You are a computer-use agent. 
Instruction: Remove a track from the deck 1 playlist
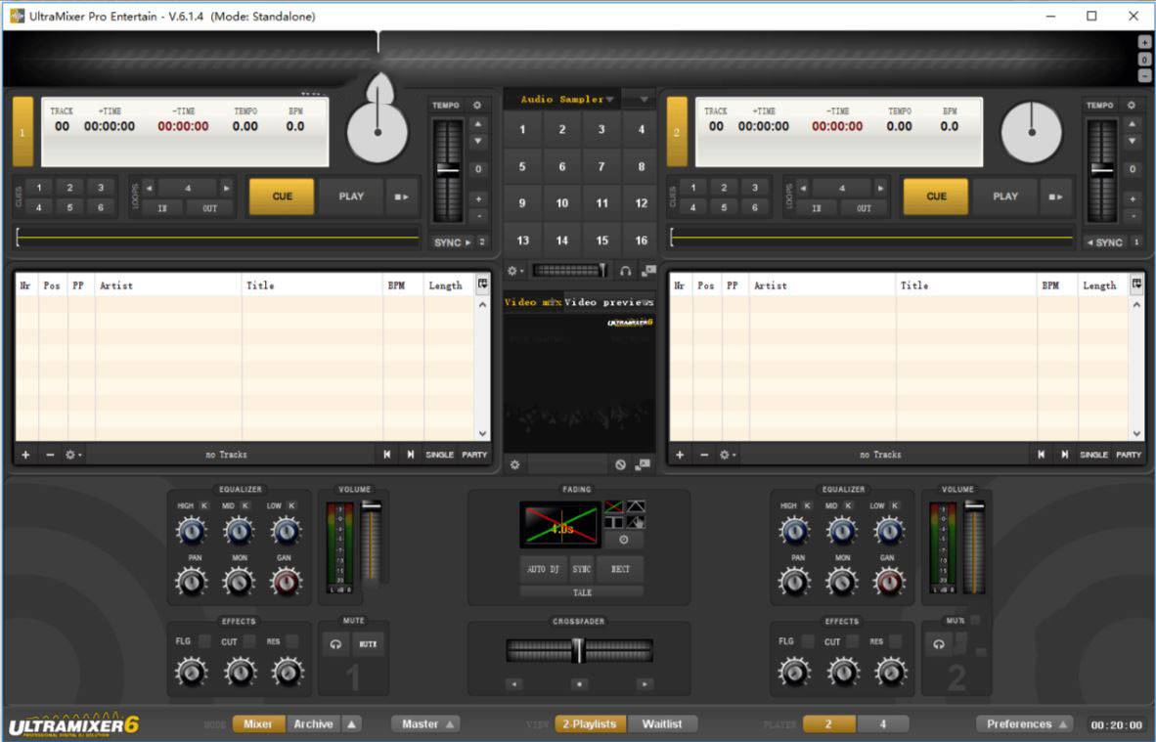coord(50,455)
